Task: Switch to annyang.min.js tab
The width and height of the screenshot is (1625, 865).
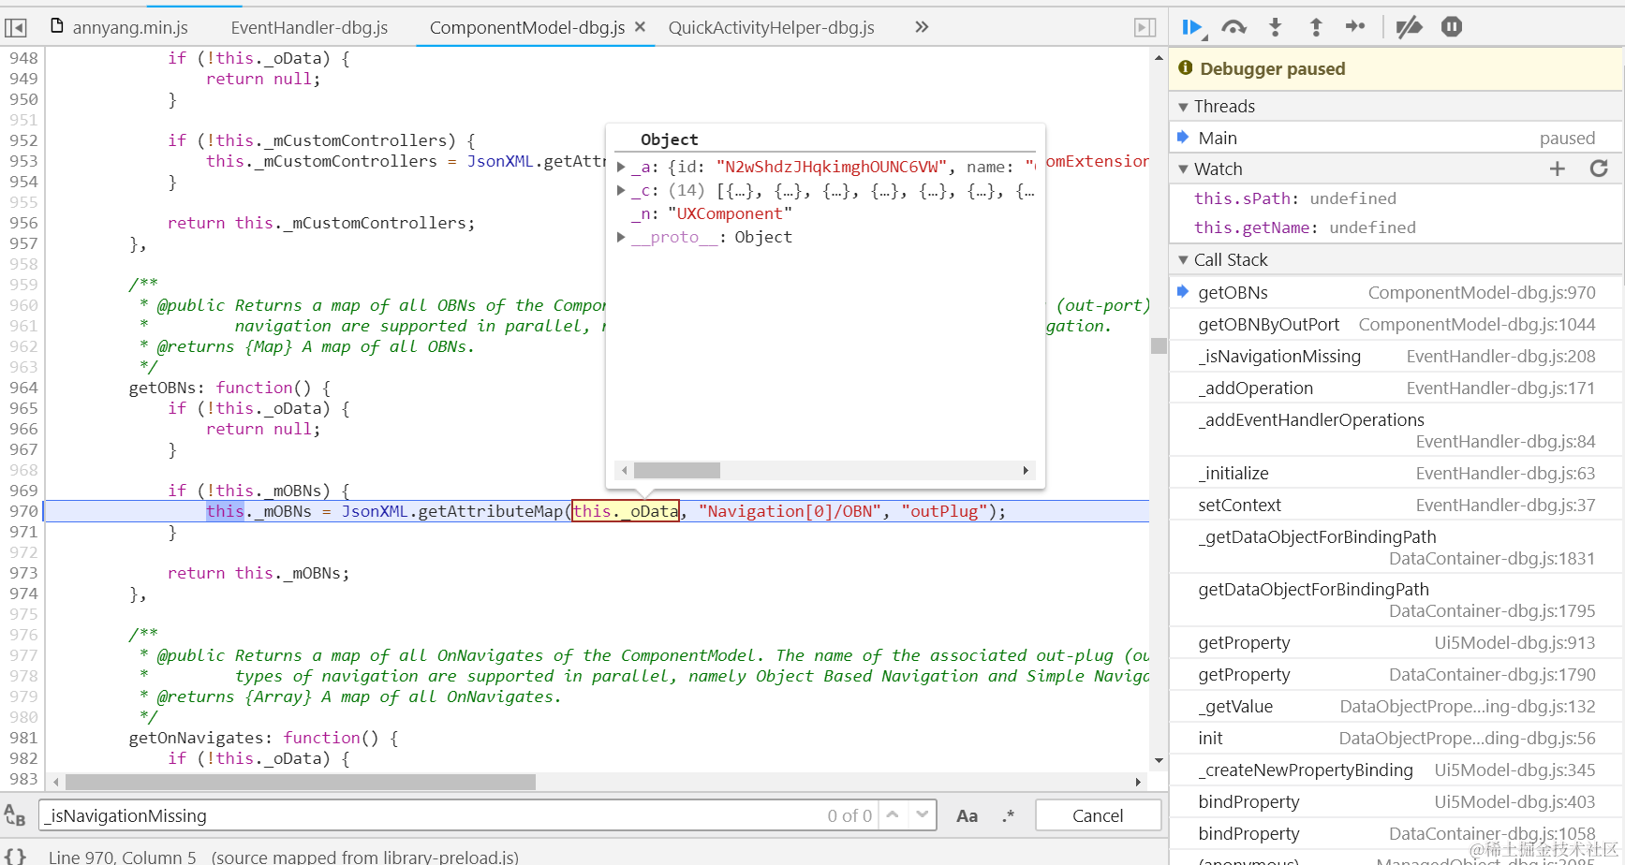Action: point(119,27)
